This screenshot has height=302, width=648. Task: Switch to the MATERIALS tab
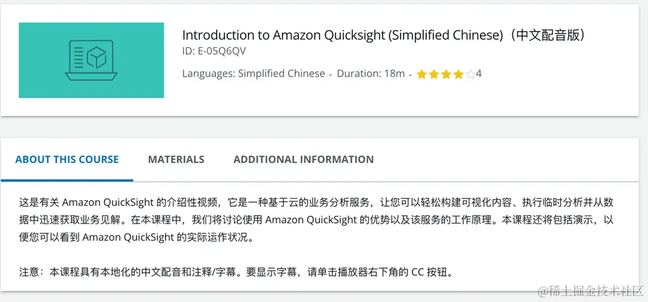[176, 159]
